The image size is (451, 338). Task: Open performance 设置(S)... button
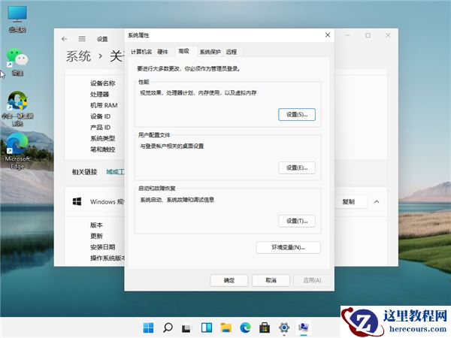coord(297,114)
